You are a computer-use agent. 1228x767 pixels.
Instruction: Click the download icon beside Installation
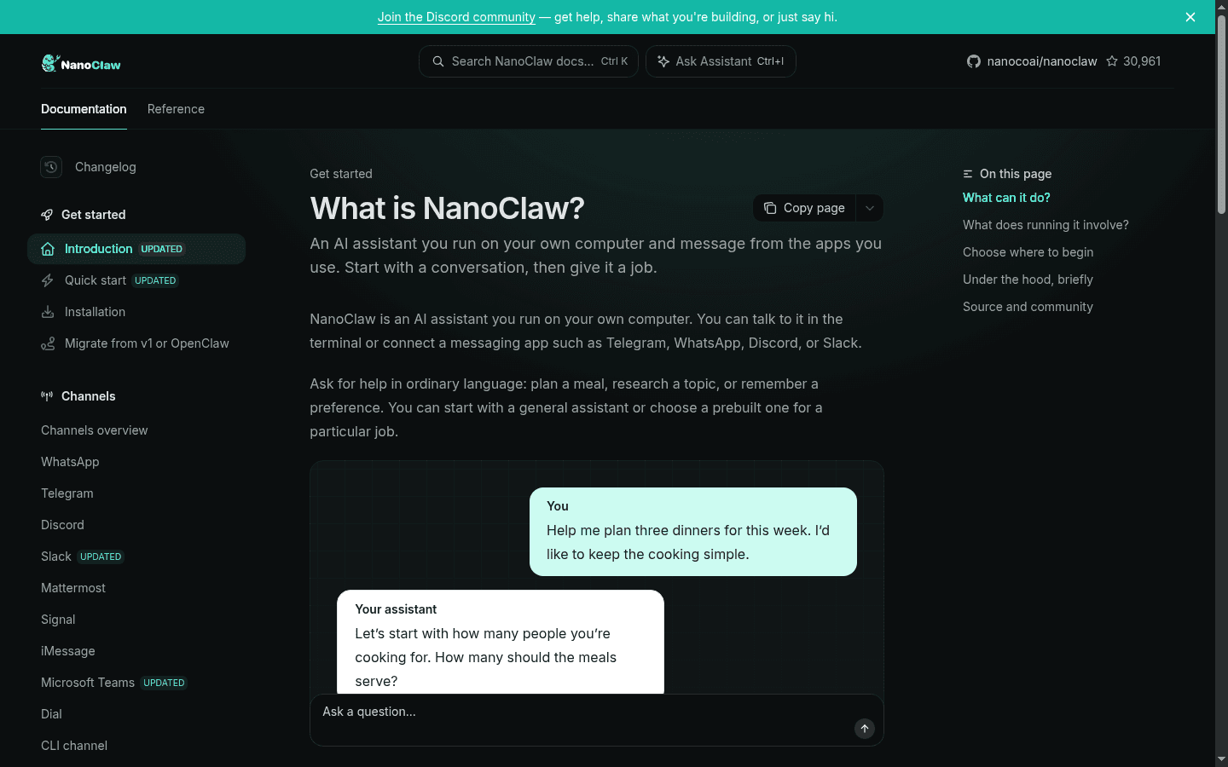(48, 312)
